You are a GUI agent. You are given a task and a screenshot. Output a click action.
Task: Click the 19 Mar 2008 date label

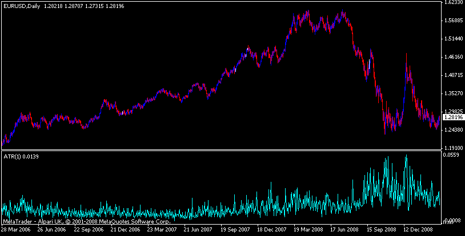click(308, 230)
